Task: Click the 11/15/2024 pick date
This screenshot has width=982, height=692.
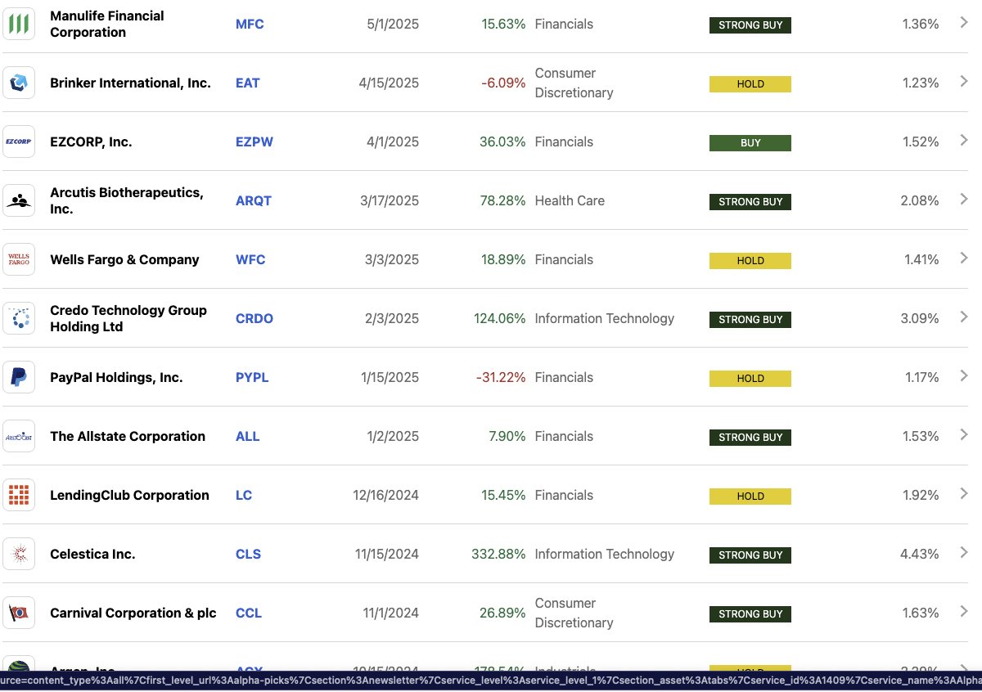Action: (x=387, y=555)
